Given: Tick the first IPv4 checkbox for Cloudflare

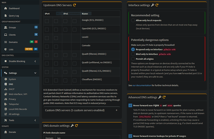Looking at the screenshot, I should coord(47,80).
